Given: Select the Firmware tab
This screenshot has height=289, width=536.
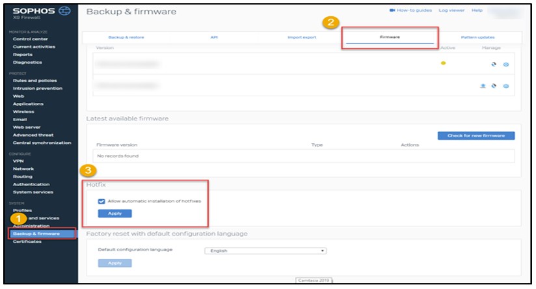Looking at the screenshot, I should point(390,37).
